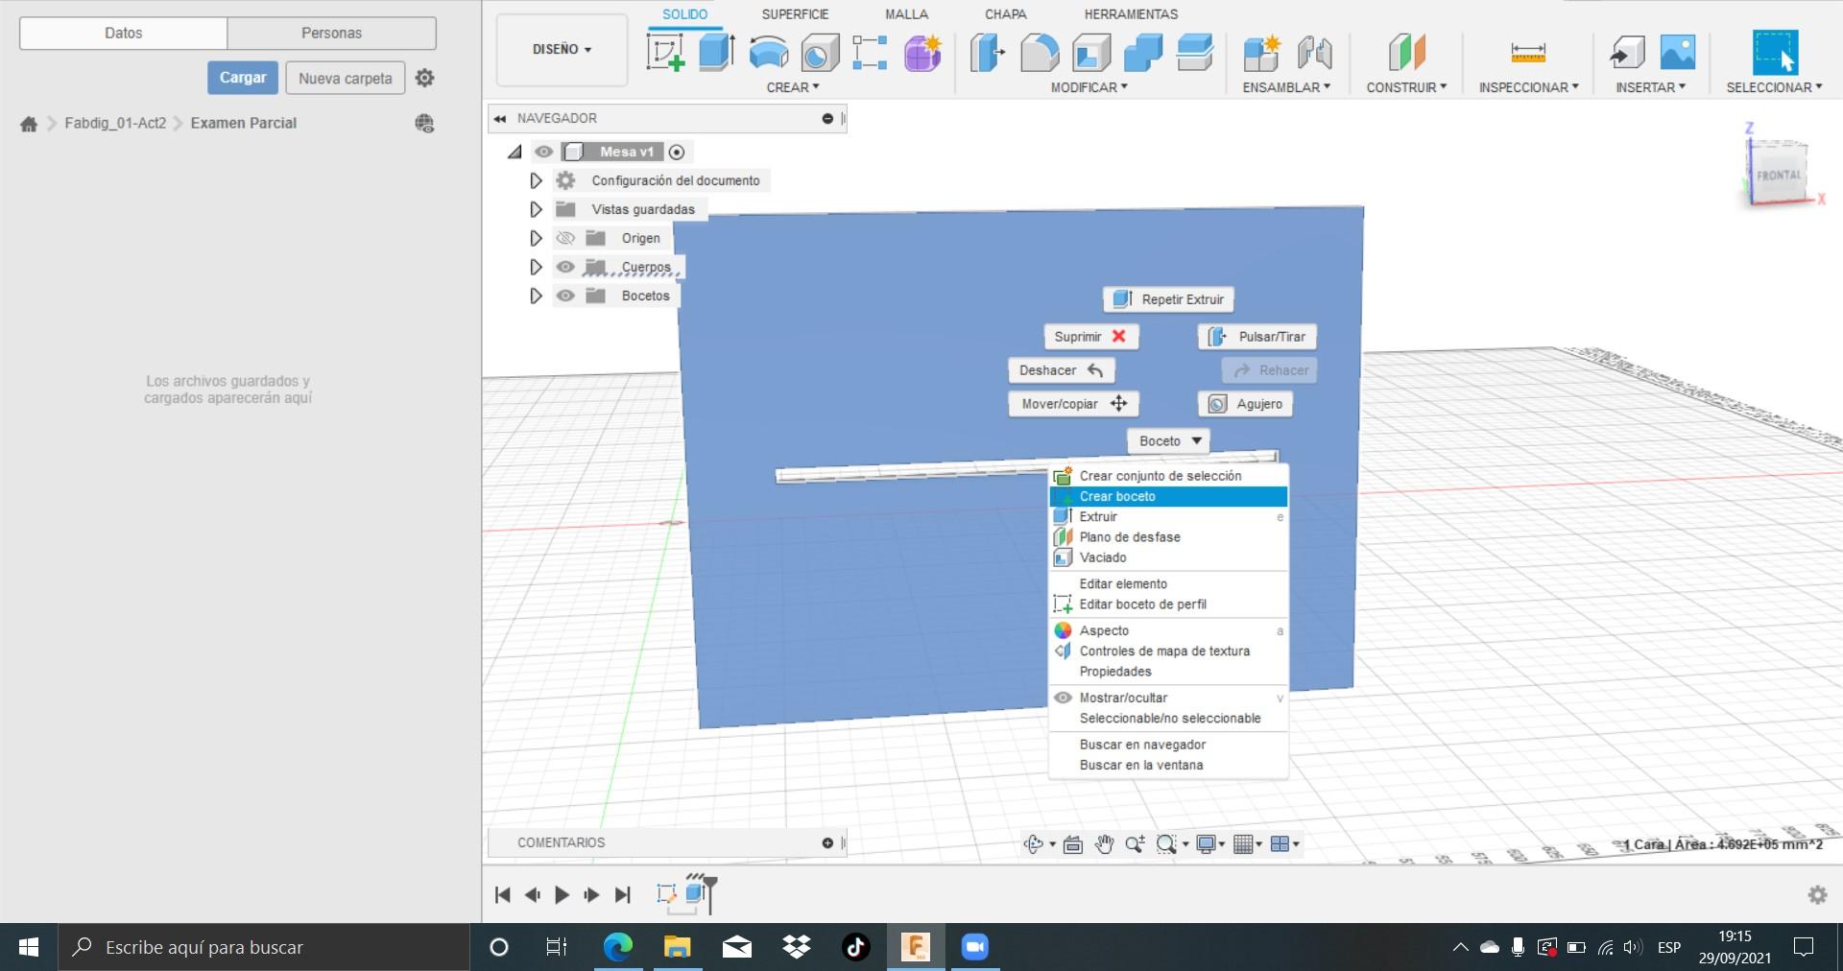Open the CREAR dropdown menu
The width and height of the screenshot is (1843, 971).
pos(793,87)
